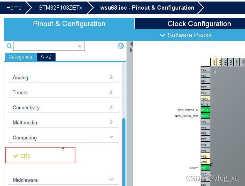The height and width of the screenshot is (186, 245).
Task: Click the peripheral search input field
Action: pyautogui.click(x=49, y=46)
